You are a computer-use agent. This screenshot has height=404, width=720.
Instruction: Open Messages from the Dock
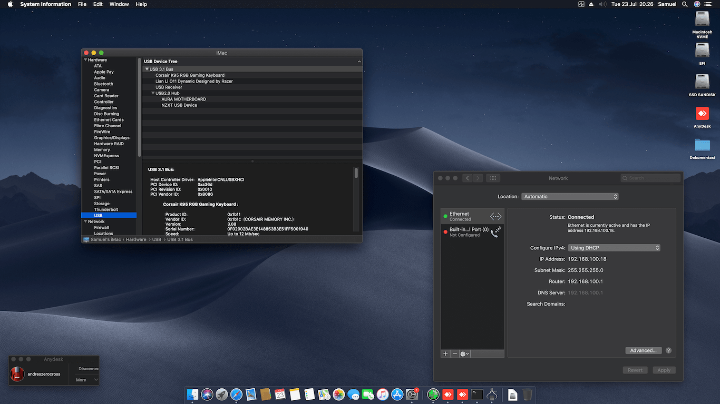pyautogui.click(x=353, y=394)
